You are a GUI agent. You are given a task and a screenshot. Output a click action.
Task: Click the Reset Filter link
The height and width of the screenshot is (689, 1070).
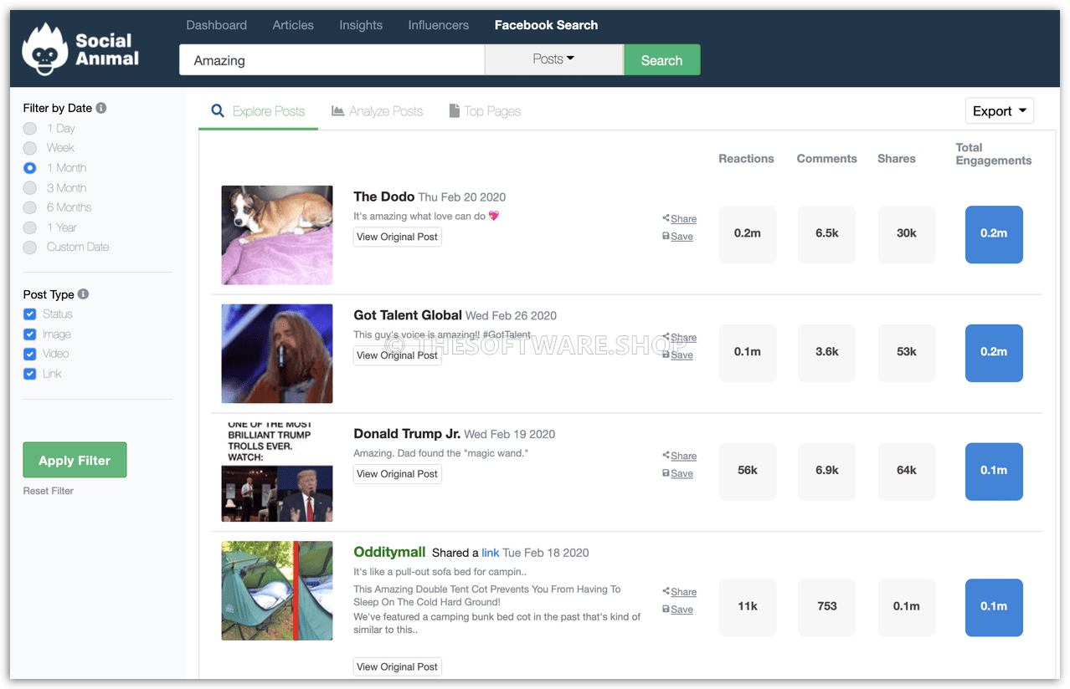tap(49, 491)
